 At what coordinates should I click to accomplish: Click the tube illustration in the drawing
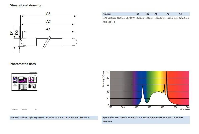(49, 42)
